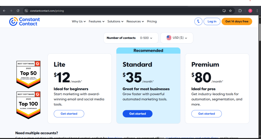Click the Standard plan heading
The image size is (261, 139).
[137, 65]
